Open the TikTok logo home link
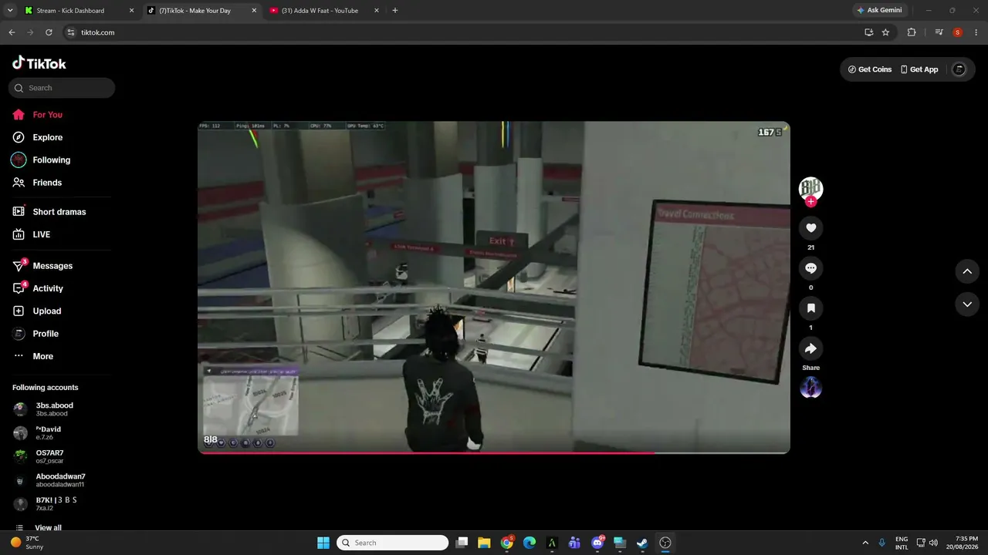The image size is (988, 555). click(x=39, y=63)
